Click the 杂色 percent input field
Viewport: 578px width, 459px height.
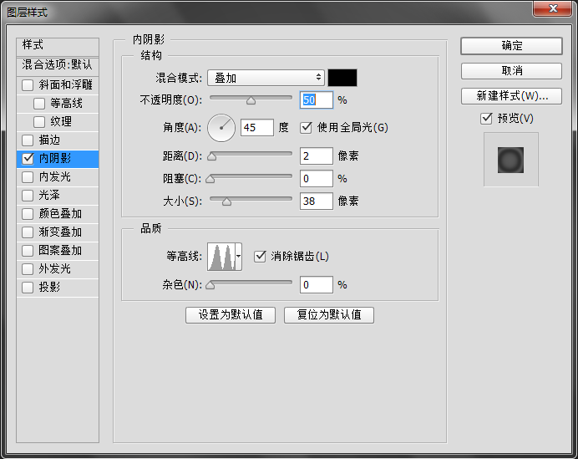317,285
